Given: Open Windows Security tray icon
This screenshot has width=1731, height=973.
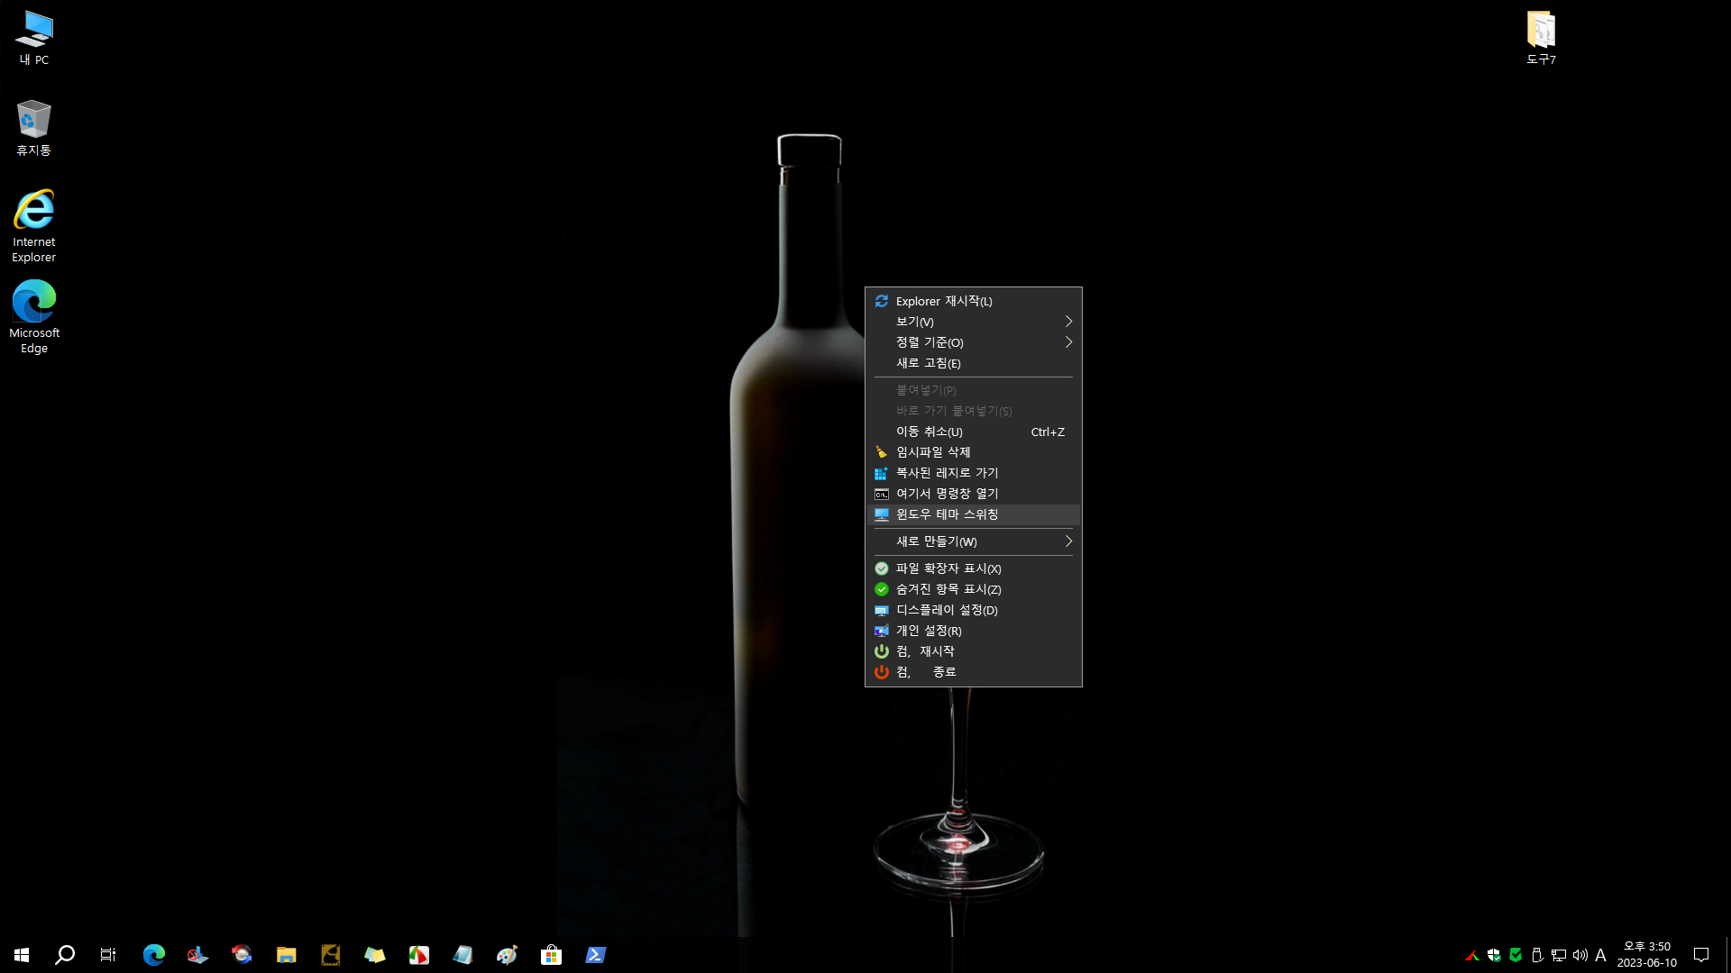Looking at the screenshot, I should (1494, 955).
